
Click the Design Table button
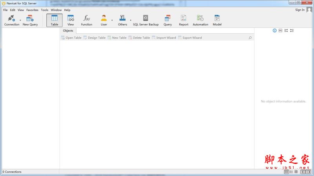(94, 38)
